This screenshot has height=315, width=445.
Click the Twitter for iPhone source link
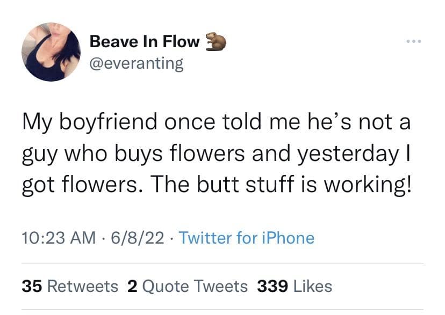click(x=246, y=238)
